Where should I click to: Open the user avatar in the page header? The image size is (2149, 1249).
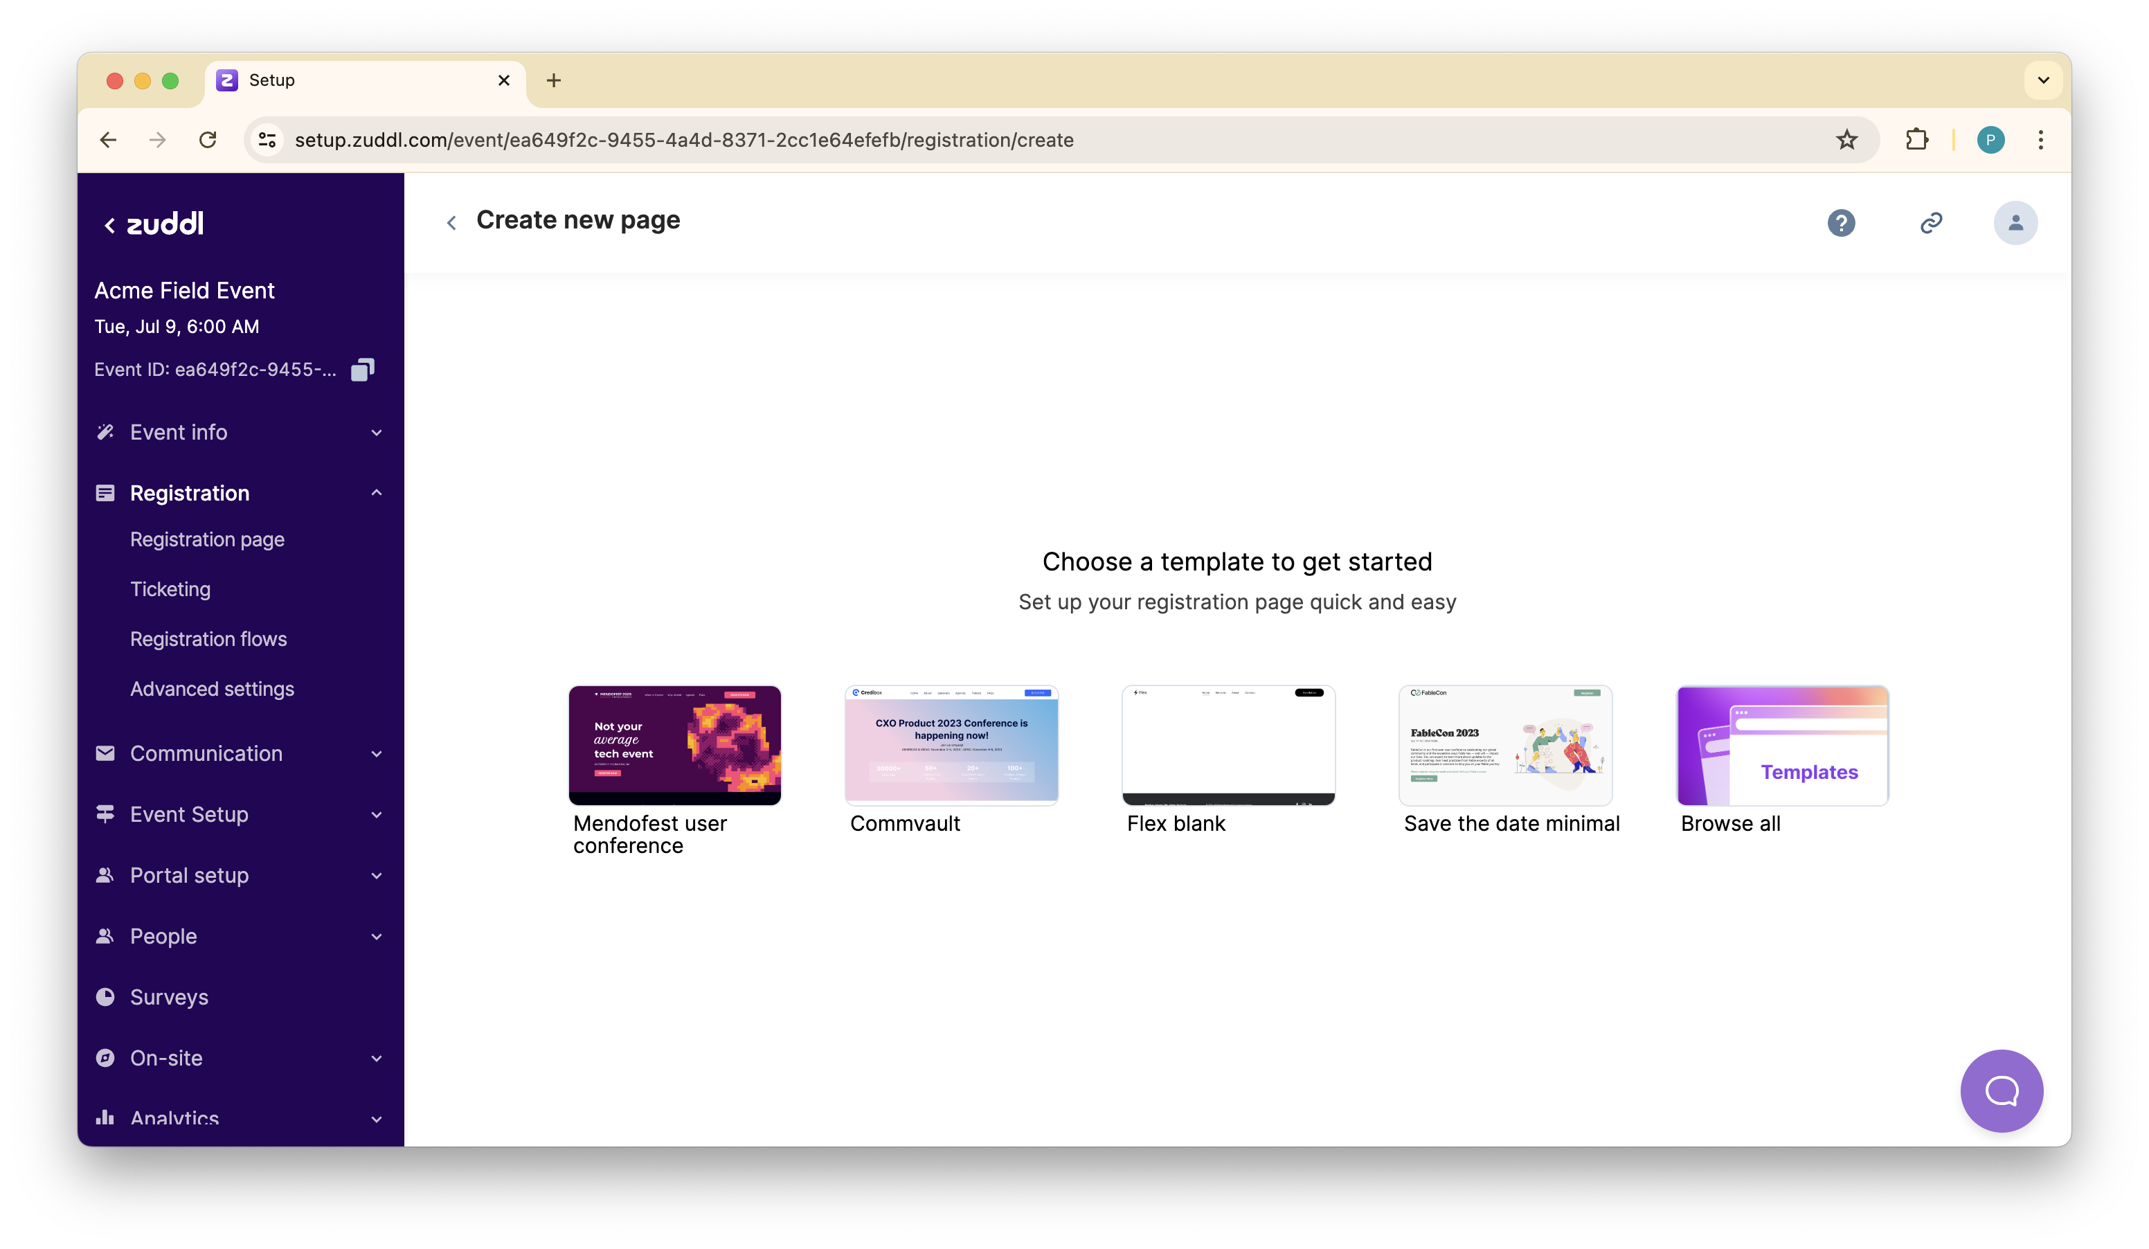point(2015,224)
